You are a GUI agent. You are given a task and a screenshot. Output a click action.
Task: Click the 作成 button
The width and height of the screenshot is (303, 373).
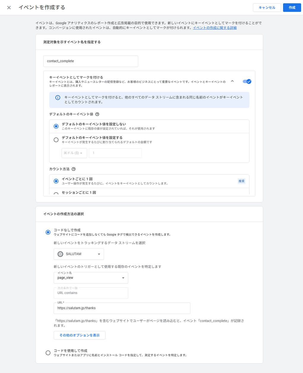coord(292,8)
